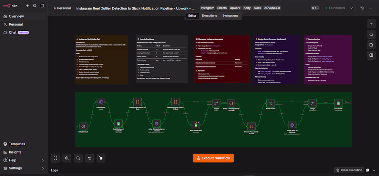The width and height of the screenshot is (379, 176).
Task: Select the Read Posted Reels node
Action: (x=196, y=125)
